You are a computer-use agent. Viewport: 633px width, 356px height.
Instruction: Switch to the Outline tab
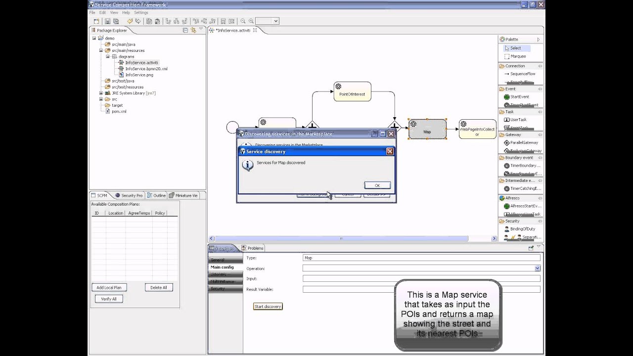tap(156, 195)
